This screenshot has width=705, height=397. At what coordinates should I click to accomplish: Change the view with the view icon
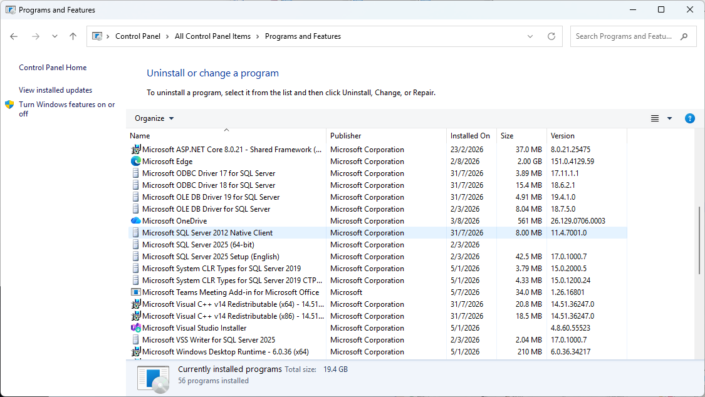655,118
